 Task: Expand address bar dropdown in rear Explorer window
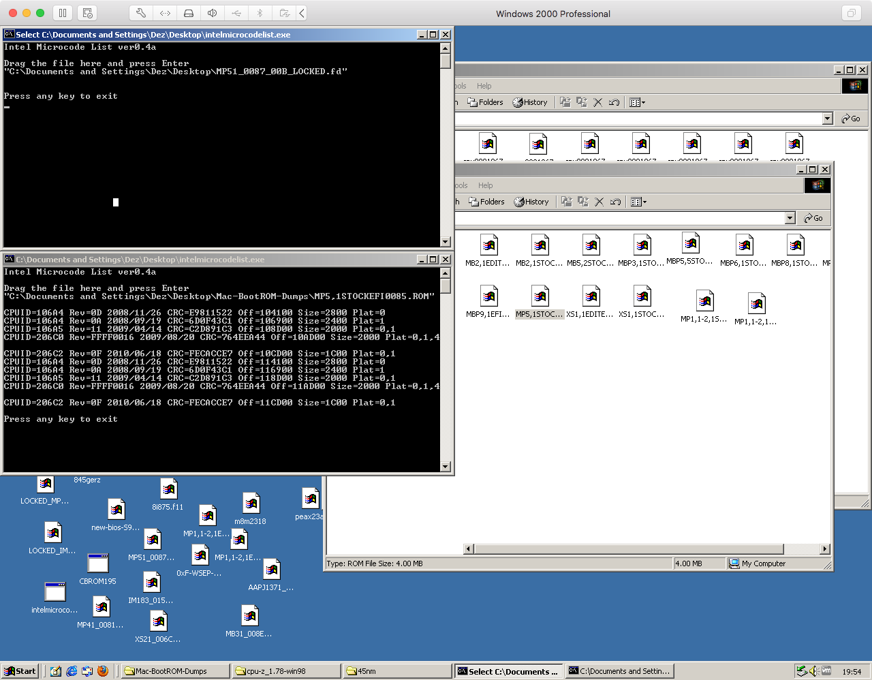point(828,119)
